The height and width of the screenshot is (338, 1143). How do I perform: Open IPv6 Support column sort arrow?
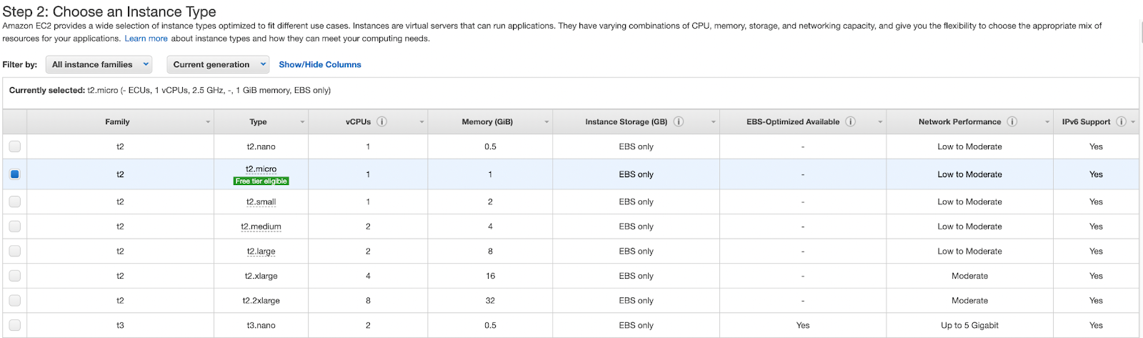click(1133, 122)
